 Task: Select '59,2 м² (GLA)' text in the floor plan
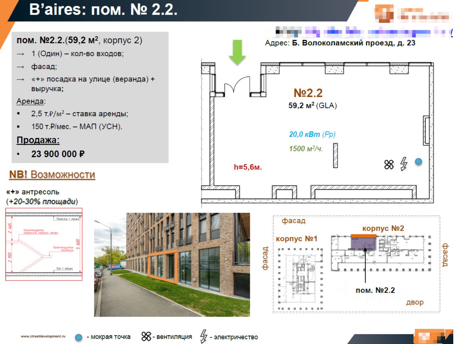coord(312,105)
